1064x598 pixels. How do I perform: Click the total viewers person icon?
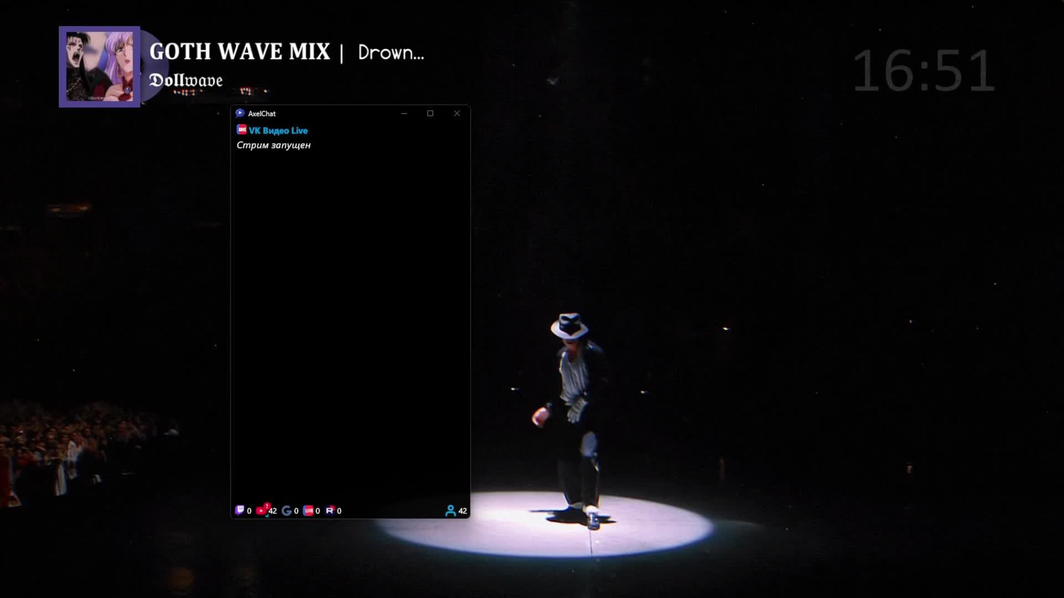click(451, 511)
